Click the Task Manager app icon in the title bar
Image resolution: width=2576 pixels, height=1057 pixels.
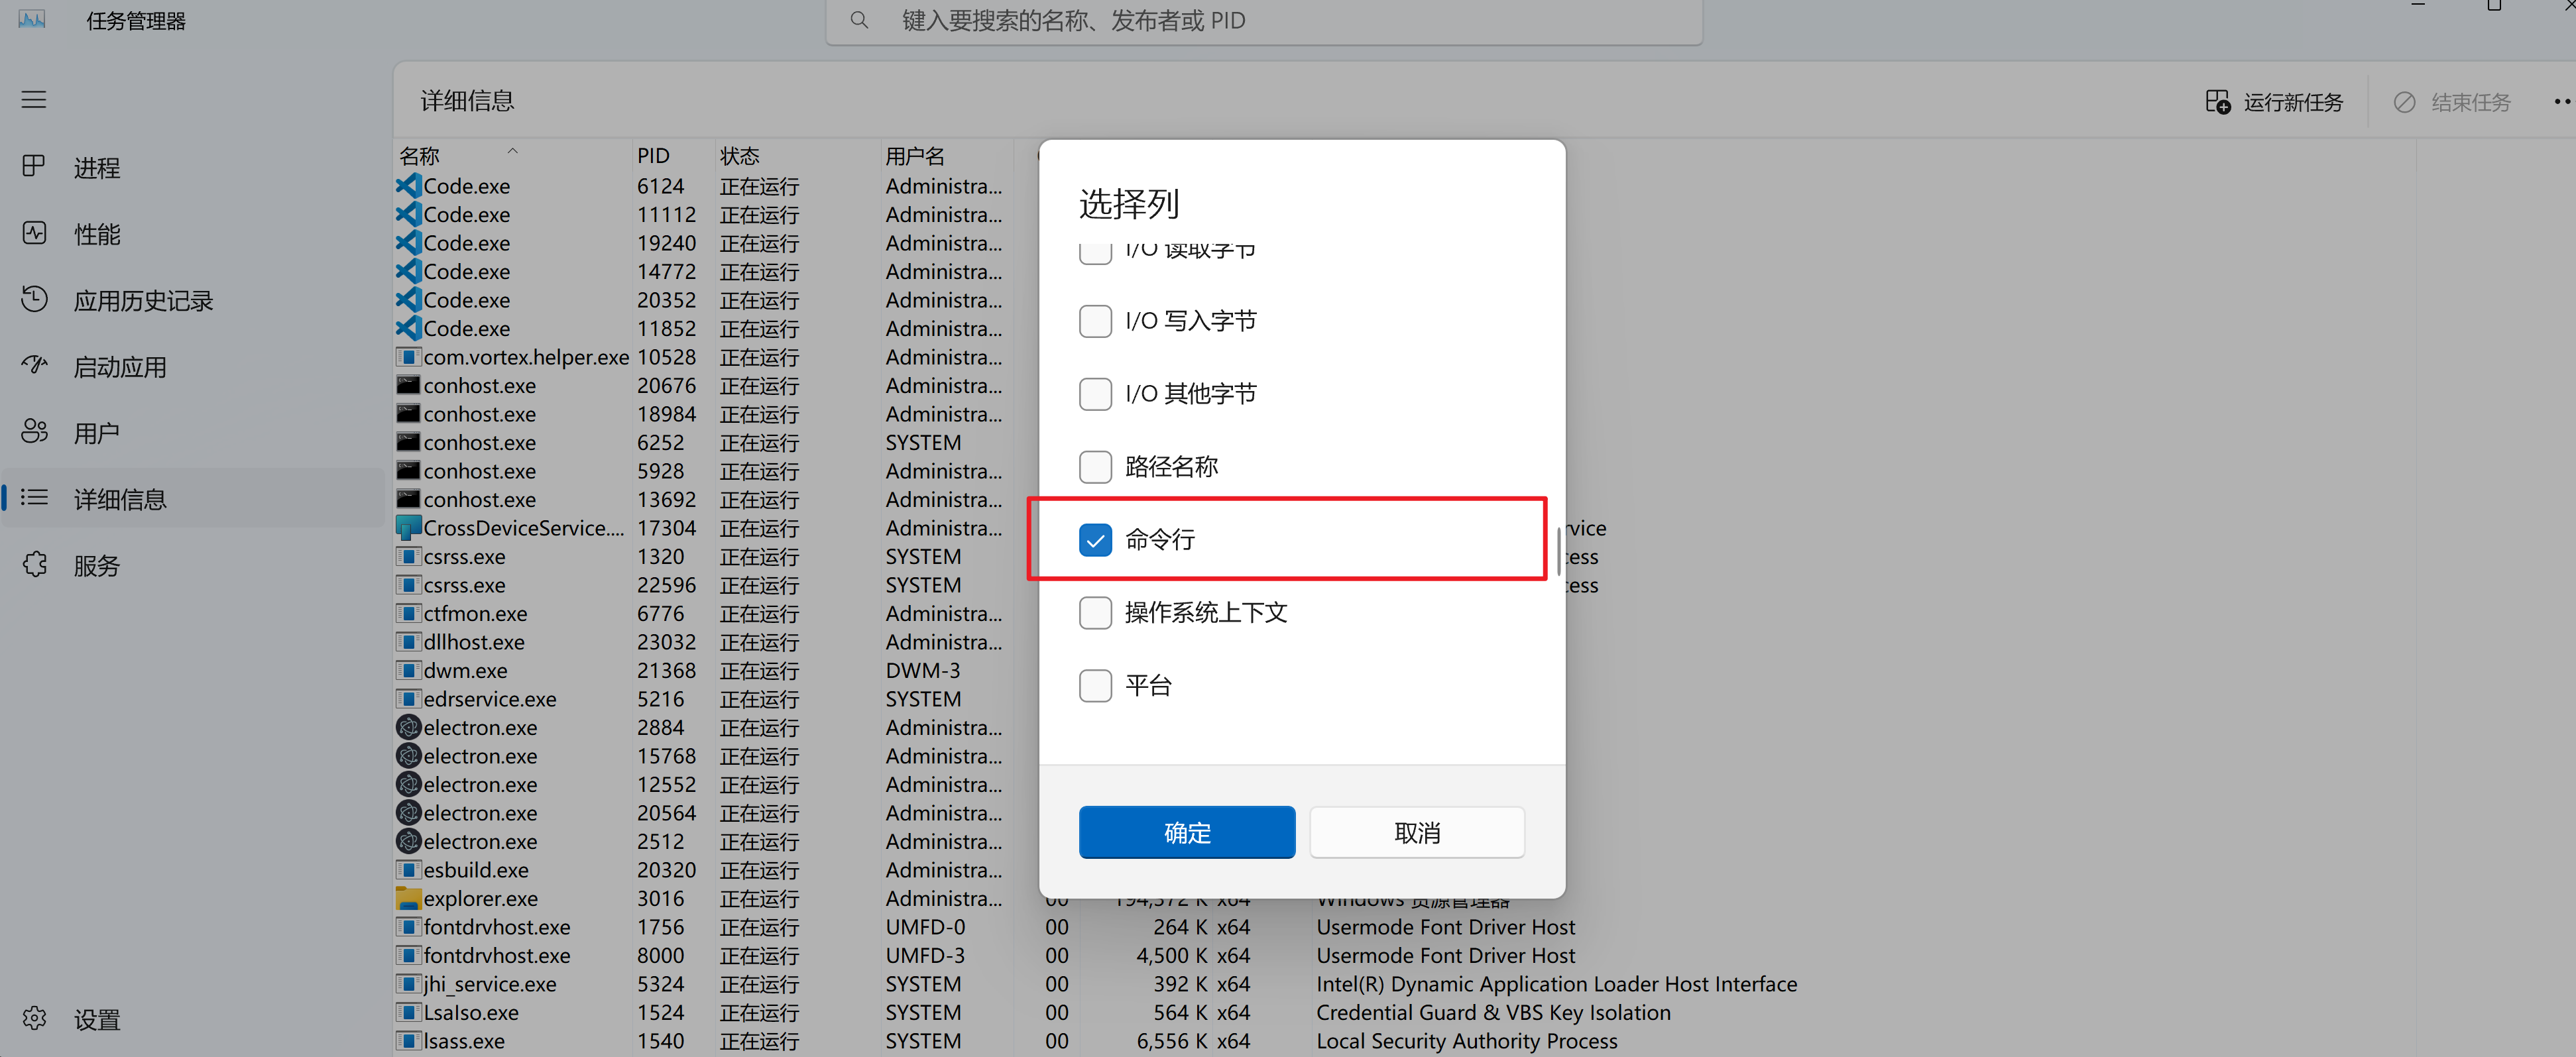coord(32,19)
